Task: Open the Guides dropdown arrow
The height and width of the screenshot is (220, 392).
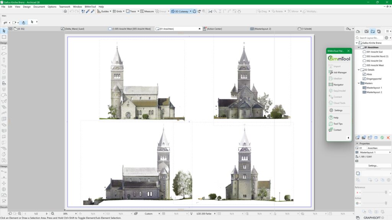Action: (x=111, y=11)
